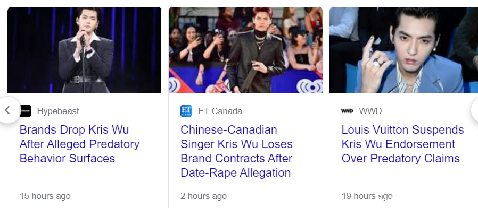Click the iHeartRadio logo in the ET Canada photo
This screenshot has width=478, height=208.
coord(310,86)
